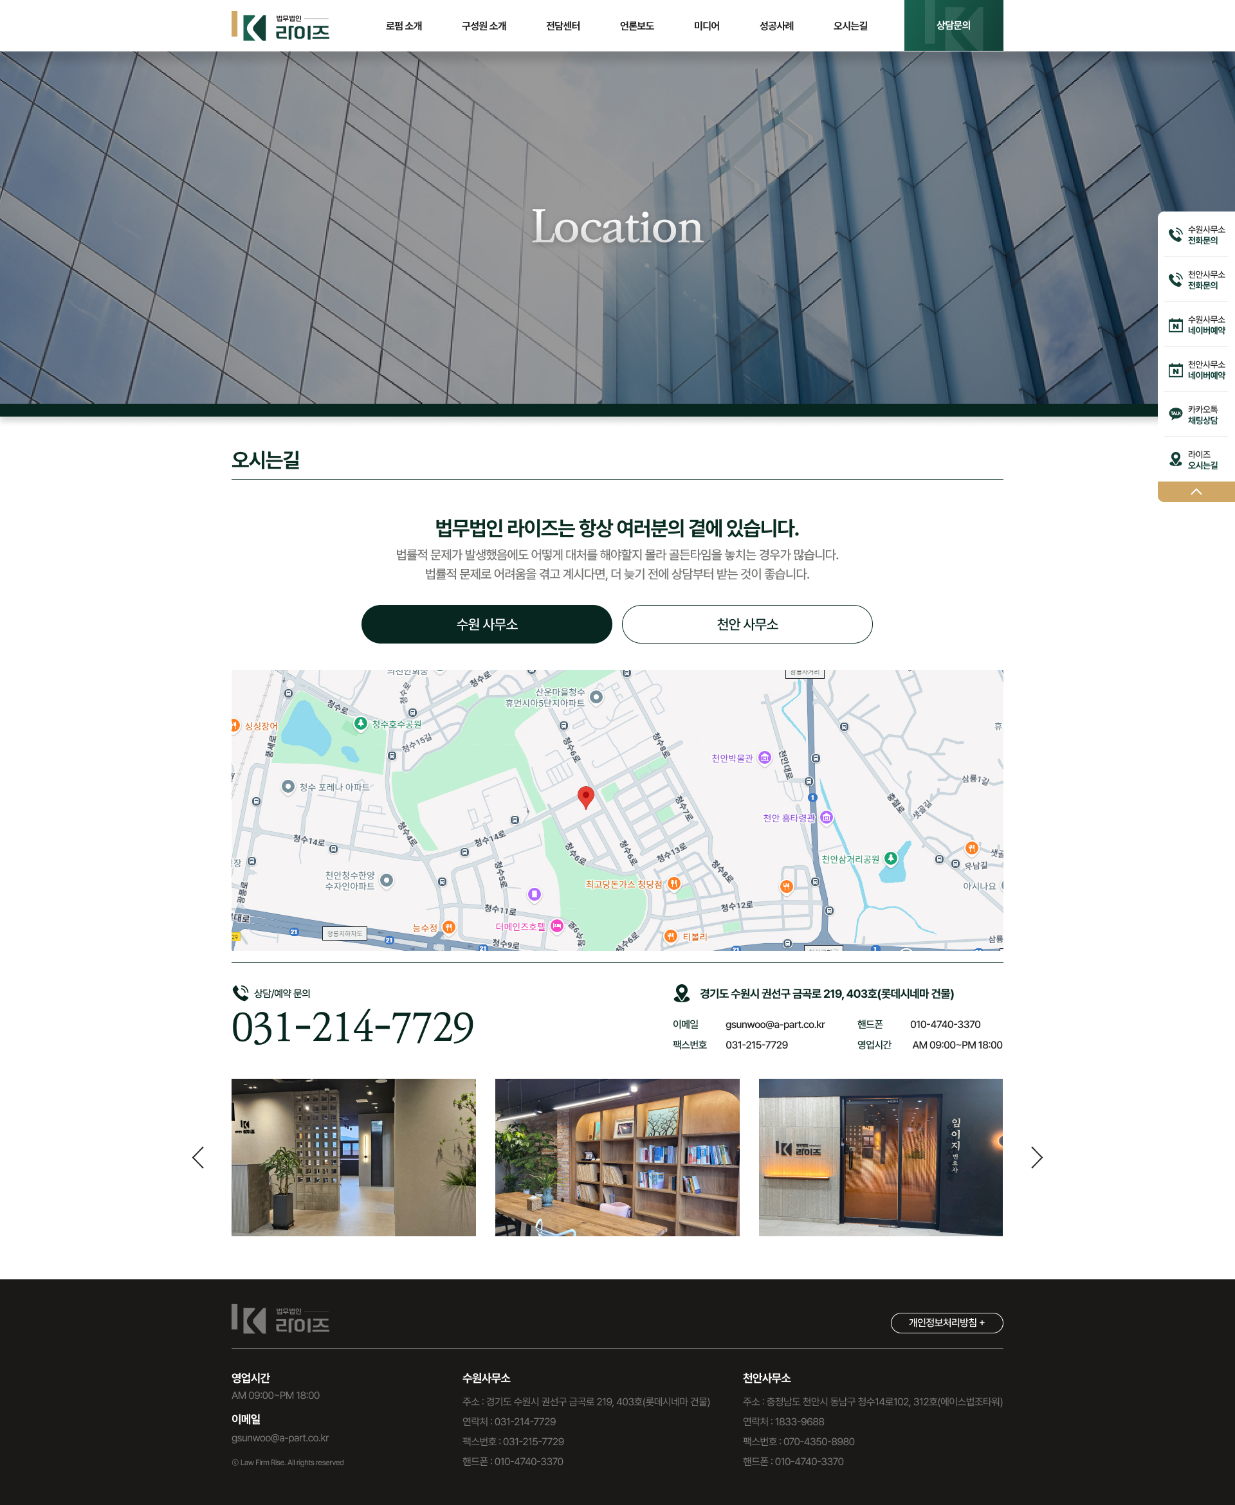Start 카카오톡 채팅상담 from the side panel
1235x1505 pixels.
click(1196, 415)
